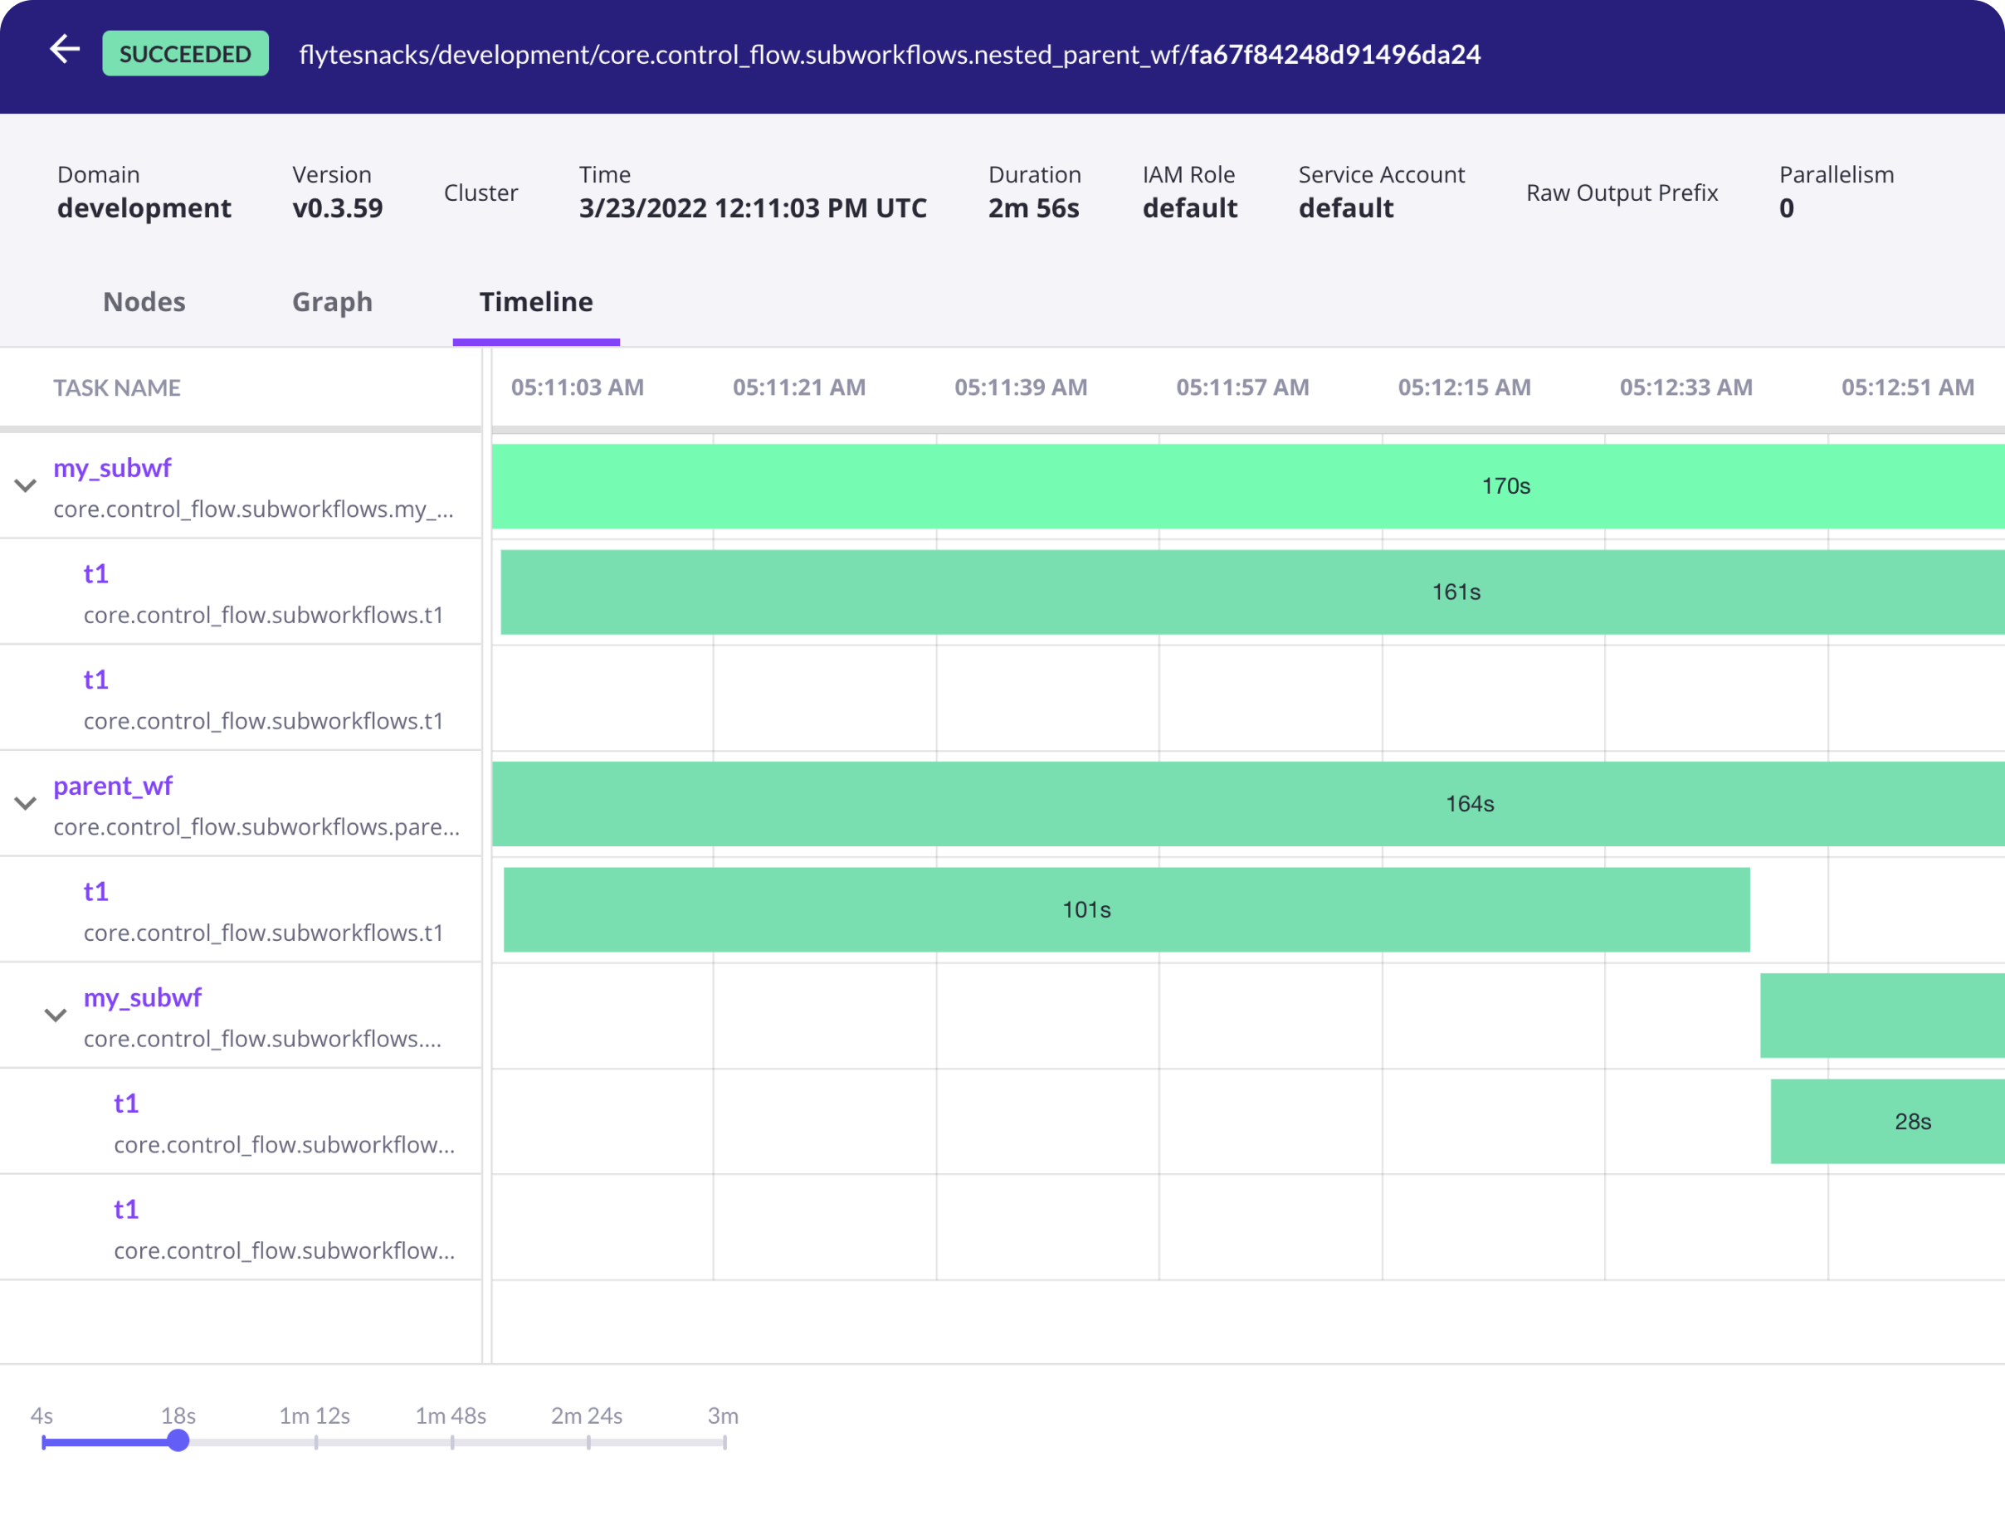Click the SUCCEEDED status badge
The image size is (2005, 1520).
[x=185, y=53]
